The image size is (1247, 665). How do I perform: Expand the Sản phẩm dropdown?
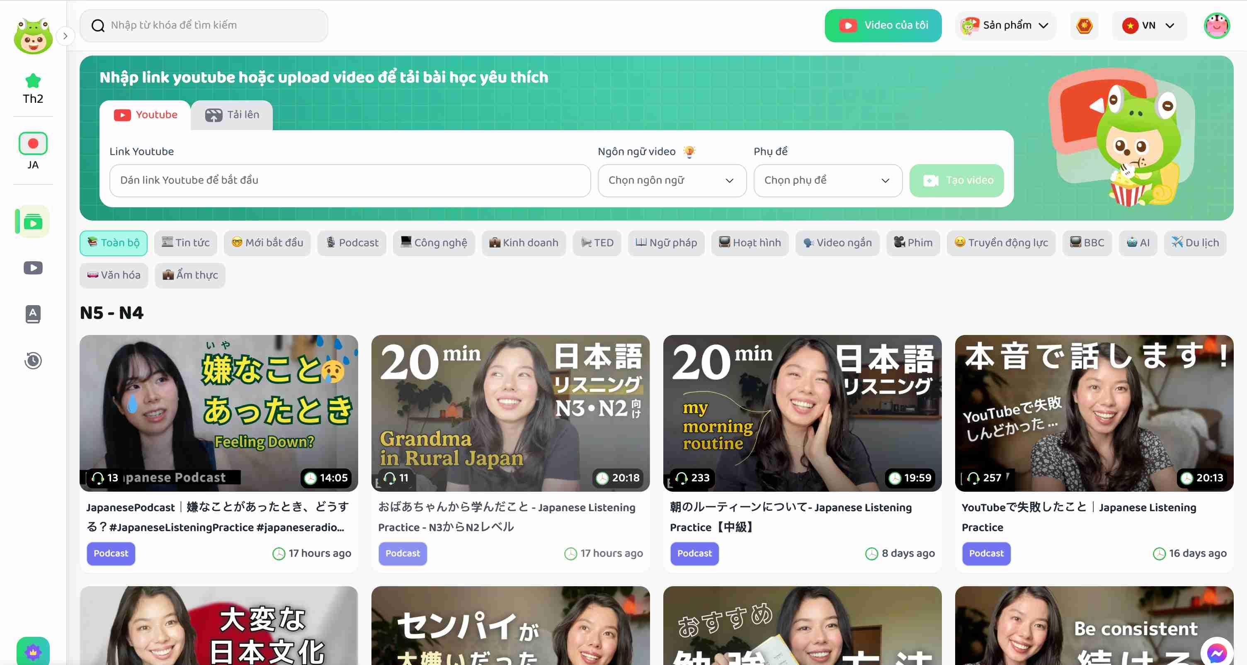[x=1005, y=26]
